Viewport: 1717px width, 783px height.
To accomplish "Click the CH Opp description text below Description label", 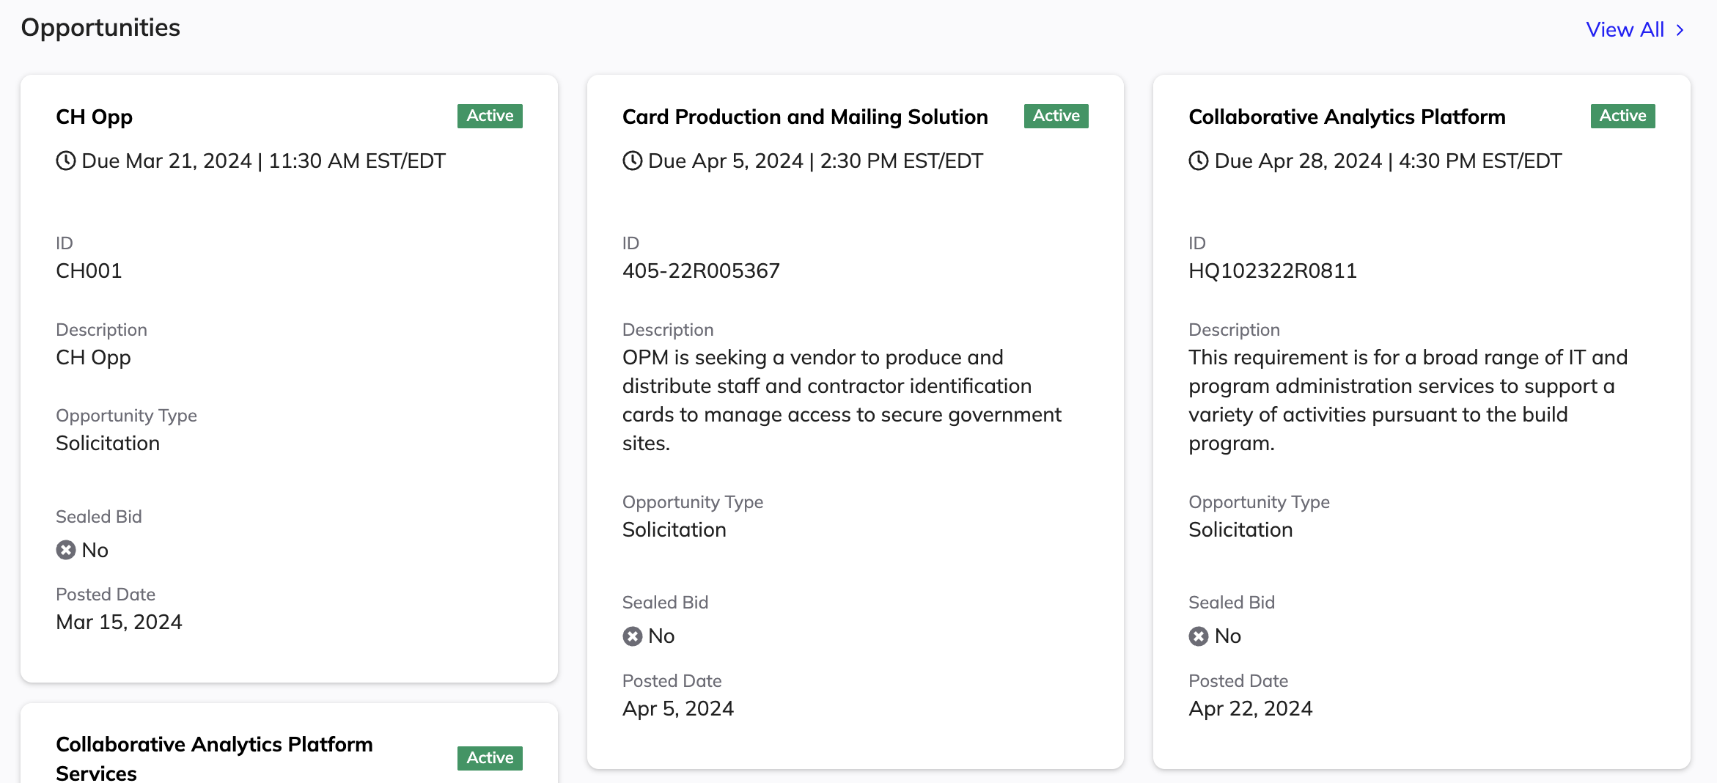I will 93,358.
